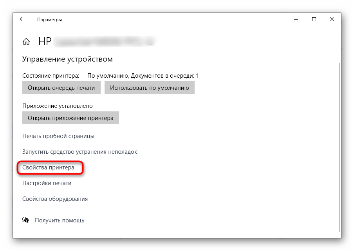Click the printer status text line

(x=110, y=75)
